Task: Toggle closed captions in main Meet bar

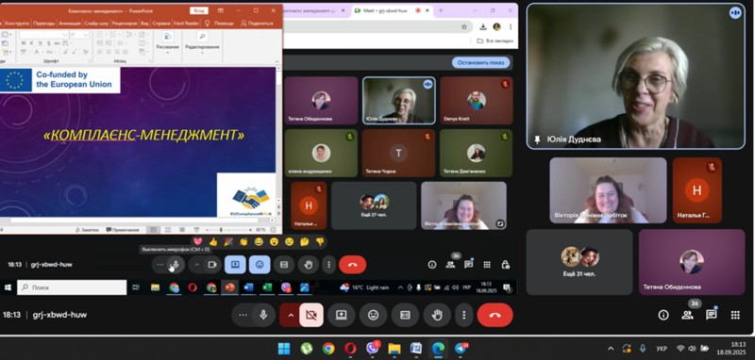Action: pyautogui.click(x=405, y=315)
